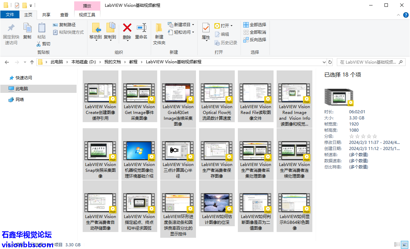
Task: Open the Customize Quick Access Toolbar dropdown
Action: pyautogui.click(x=31, y=5)
